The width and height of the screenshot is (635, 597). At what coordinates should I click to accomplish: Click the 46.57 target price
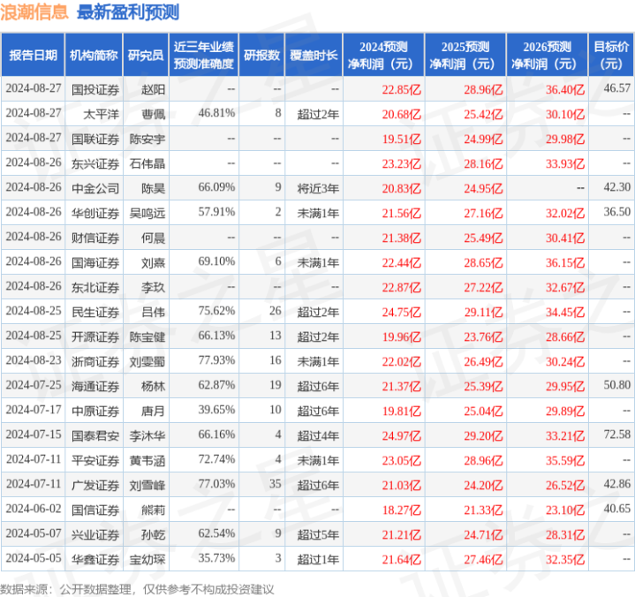616,88
